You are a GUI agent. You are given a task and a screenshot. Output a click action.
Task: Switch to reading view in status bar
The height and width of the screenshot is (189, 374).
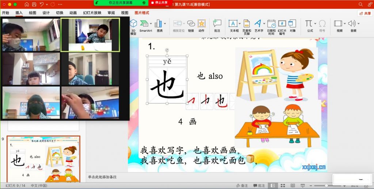point(292,185)
